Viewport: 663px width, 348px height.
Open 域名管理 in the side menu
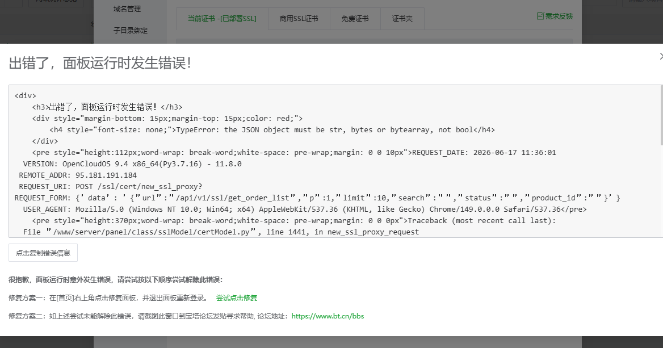click(127, 9)
